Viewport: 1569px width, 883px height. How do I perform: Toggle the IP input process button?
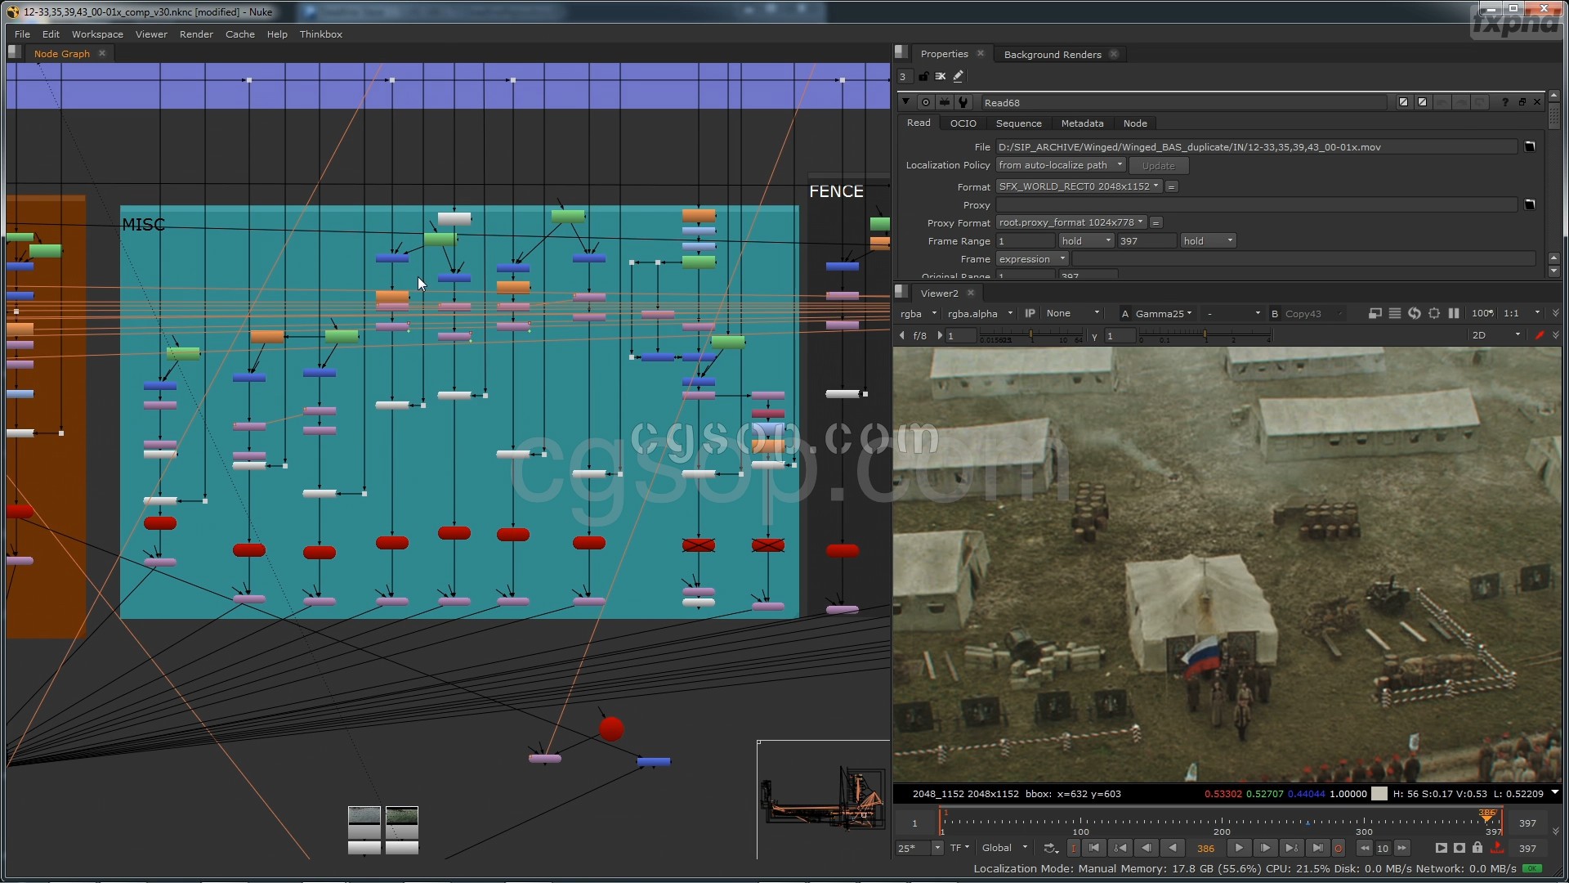pyautogui.click(x=1030, y=313)
